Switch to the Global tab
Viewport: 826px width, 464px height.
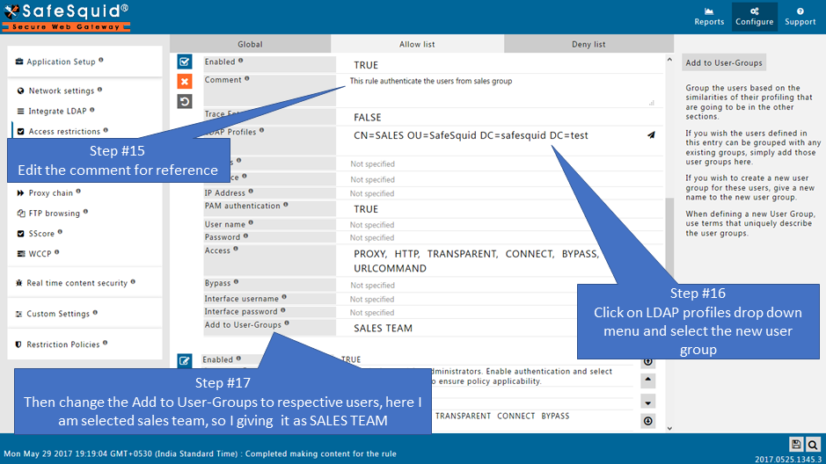(x=250, y=44)
